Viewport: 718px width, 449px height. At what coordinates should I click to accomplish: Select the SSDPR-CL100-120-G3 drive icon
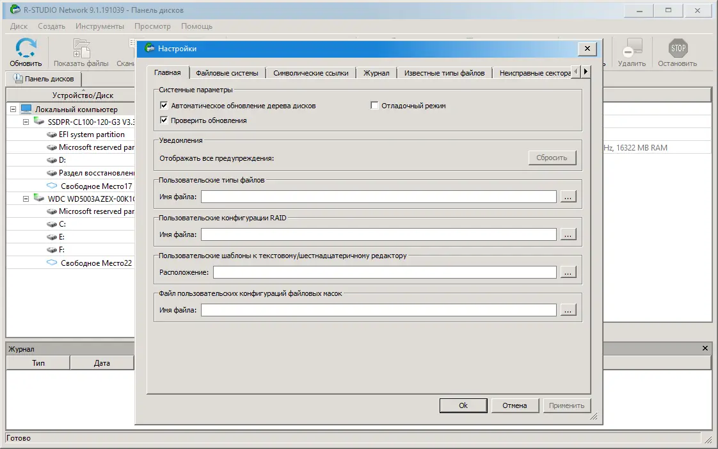point(39,122)
